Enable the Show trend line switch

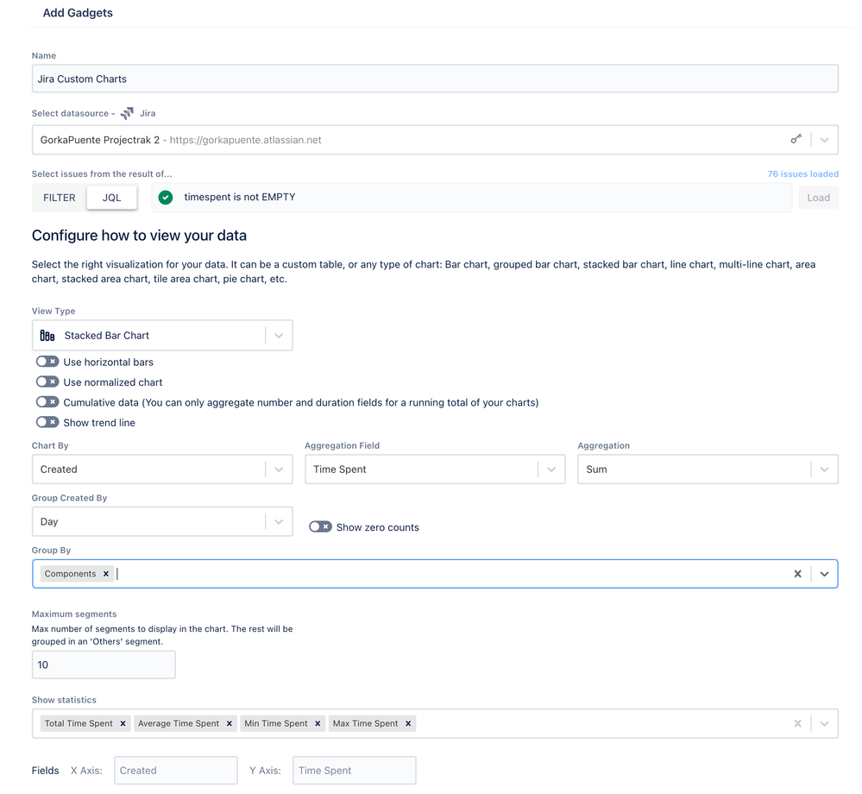(x=47, y=422)
